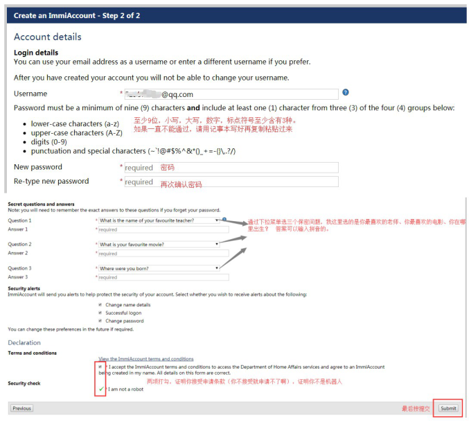471x422 pixels.
Task: Open the Question 2 favourite movie dropdown
Action: point(158,244)
